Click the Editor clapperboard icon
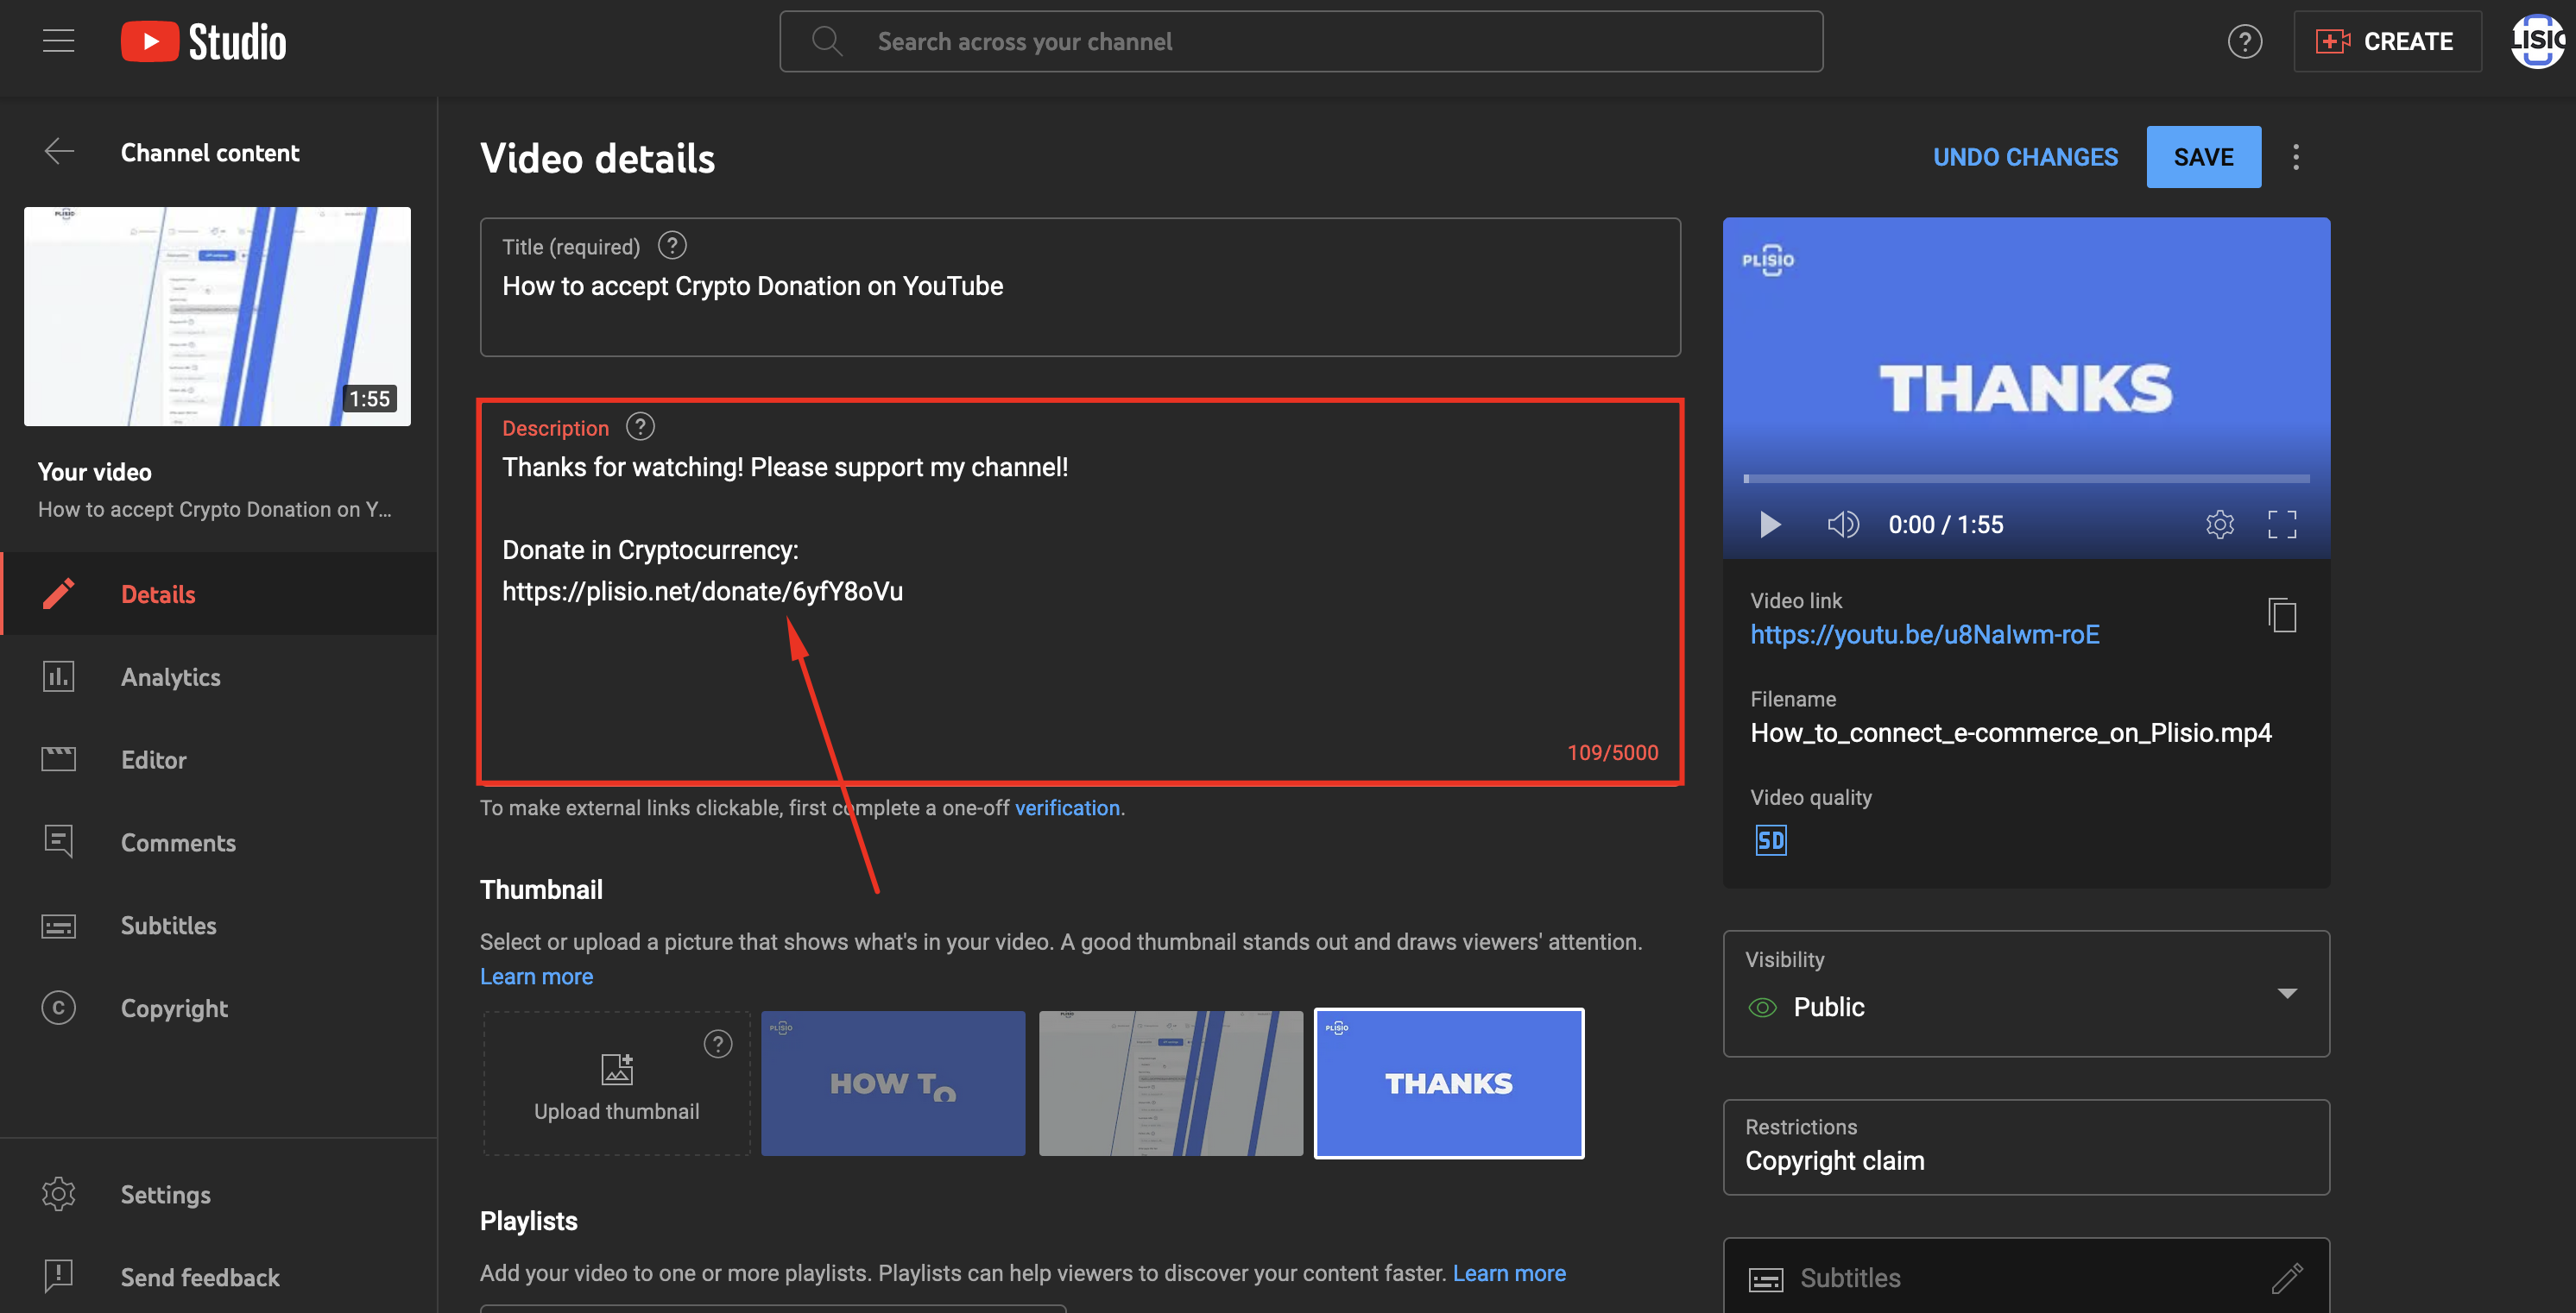The width and height of the screenshot is (2576, 1313). point(59,759)
